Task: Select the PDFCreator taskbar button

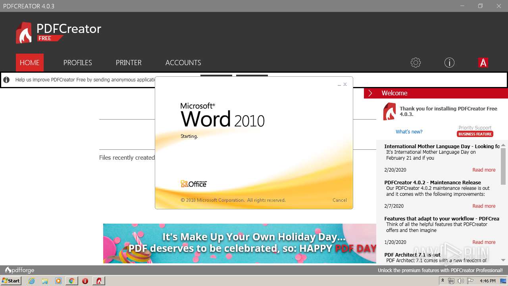Action: 99,281
